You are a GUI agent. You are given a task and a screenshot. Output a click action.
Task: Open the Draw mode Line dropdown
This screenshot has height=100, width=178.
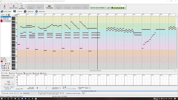[11, 84]
